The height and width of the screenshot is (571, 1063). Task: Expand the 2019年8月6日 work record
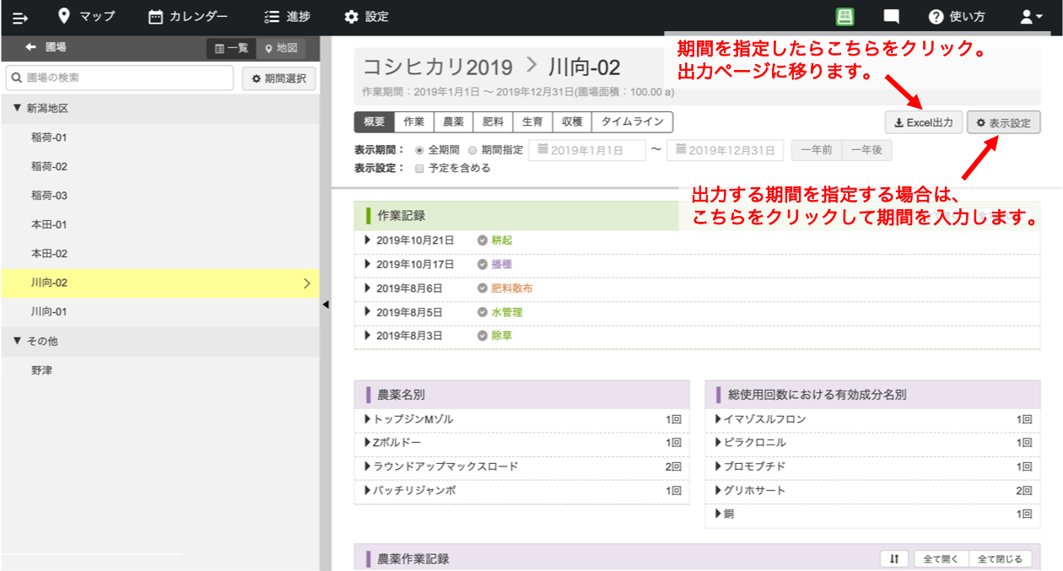pyautogui.click(x=368, y=288)
